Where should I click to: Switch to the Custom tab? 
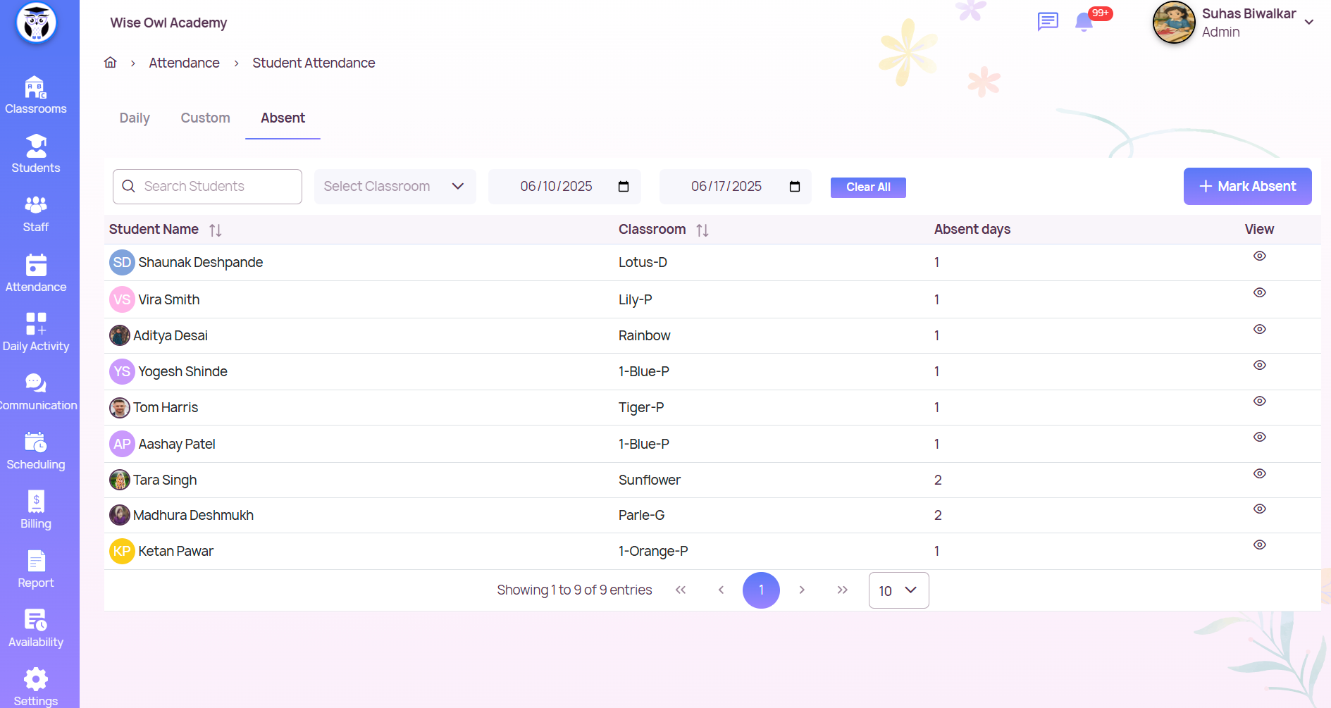point(205,118)
